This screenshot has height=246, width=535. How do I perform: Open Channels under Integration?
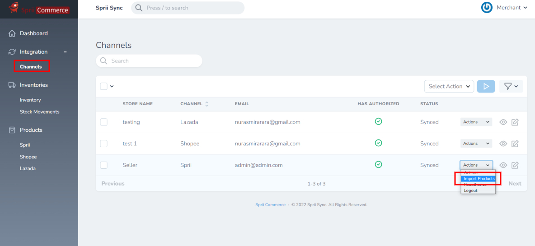[31, 66]
